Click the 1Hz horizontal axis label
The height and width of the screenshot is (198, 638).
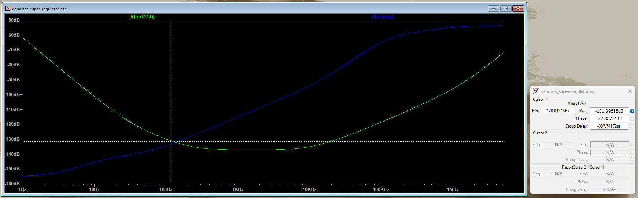tap(23, 189)
